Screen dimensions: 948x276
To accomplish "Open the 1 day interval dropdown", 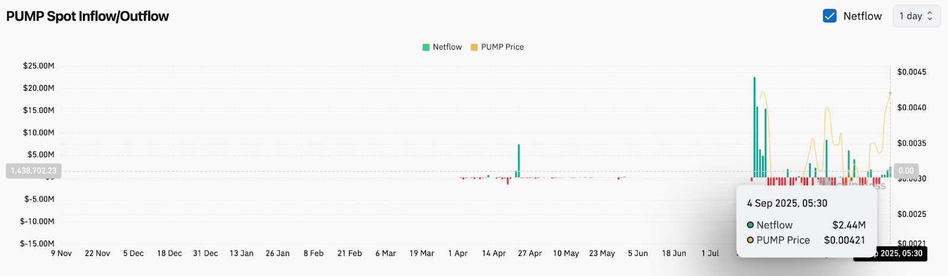I will 917,16.
